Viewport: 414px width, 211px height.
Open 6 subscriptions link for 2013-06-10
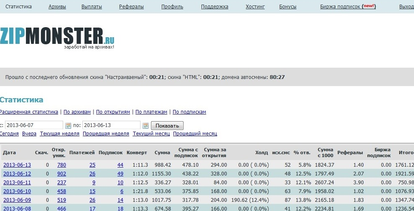coord(122,191)
